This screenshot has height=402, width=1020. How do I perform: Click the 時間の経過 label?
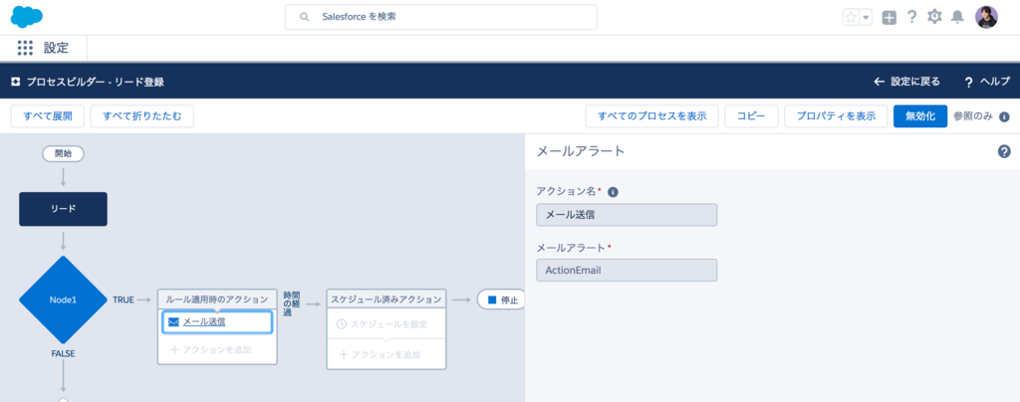coord(292,303)
